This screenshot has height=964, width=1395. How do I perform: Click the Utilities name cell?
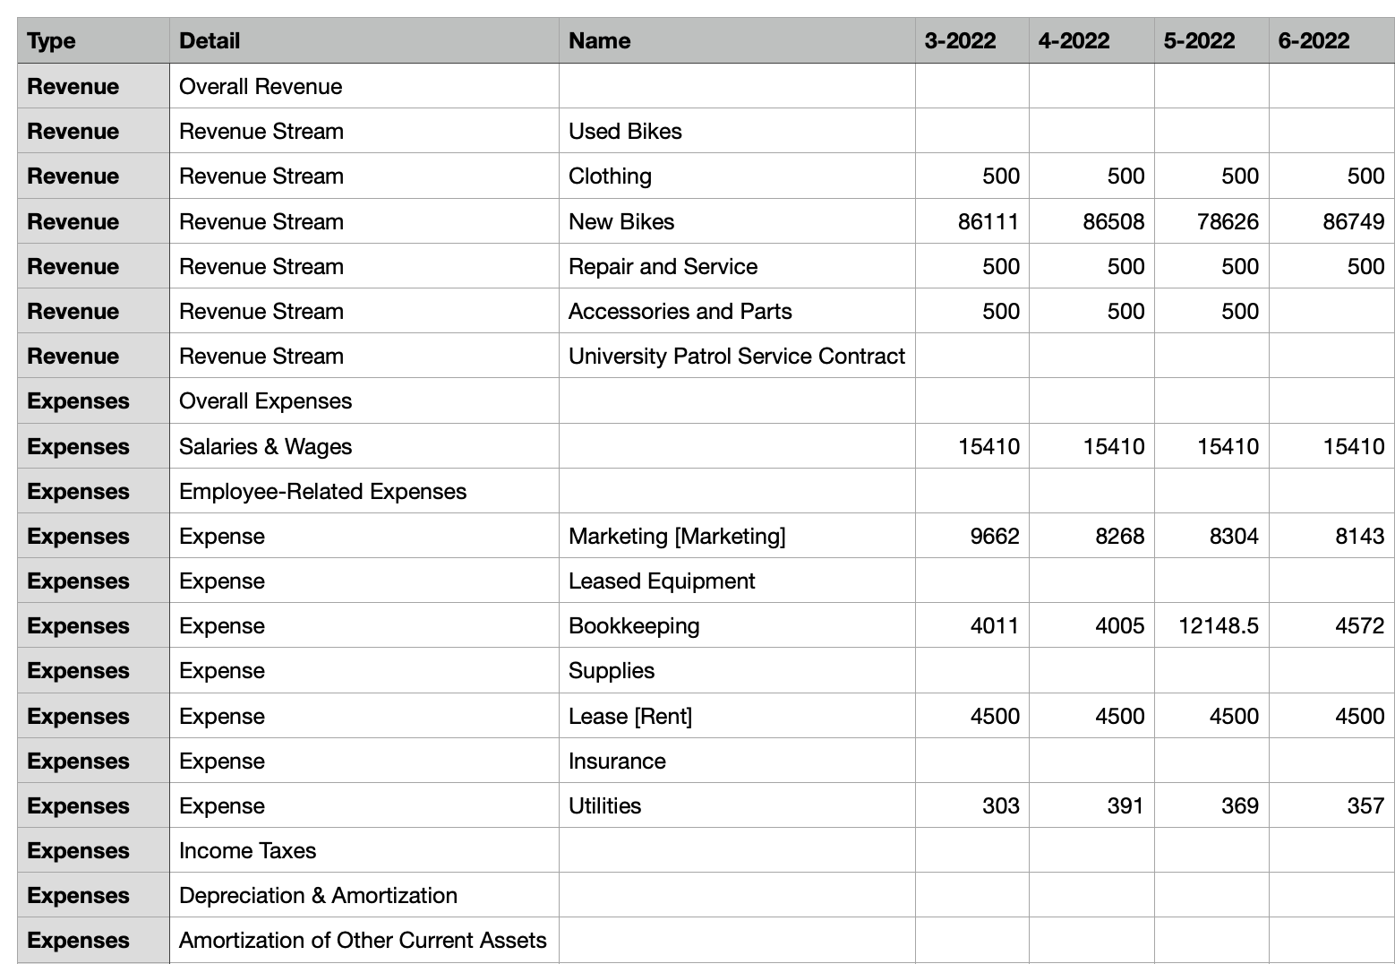737,805
